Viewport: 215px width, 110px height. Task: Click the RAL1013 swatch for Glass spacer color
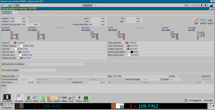129,55
